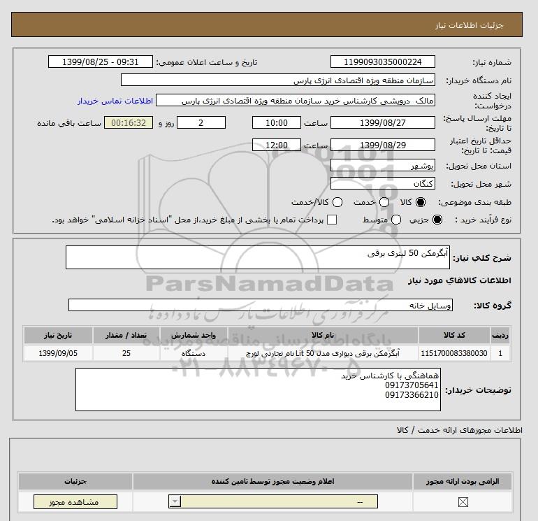This screenshot has width=538, height=521.
Task: Click the general description text area
Action: pos(258,257)
